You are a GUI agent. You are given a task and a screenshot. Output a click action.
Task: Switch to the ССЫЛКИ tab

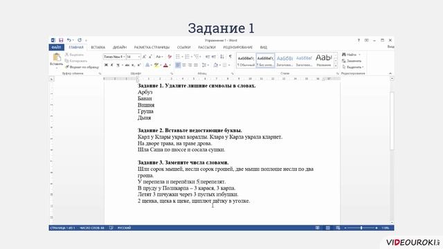(183, 47)
